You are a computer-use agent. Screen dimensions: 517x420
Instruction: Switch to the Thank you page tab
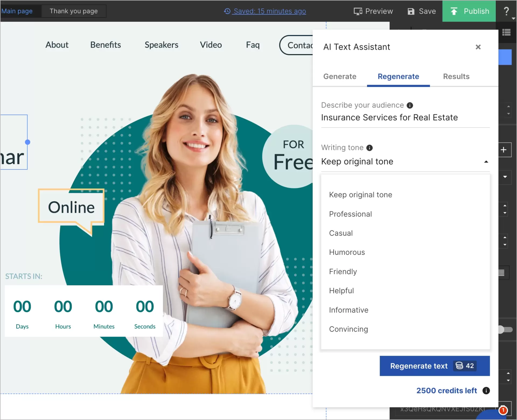pyautogui.click(x=74, y=11)
